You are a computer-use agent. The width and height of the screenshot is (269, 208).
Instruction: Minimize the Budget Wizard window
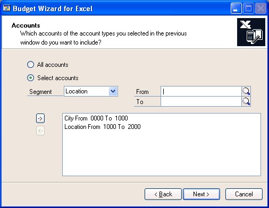pyautogui.click(x=236, y=8)
